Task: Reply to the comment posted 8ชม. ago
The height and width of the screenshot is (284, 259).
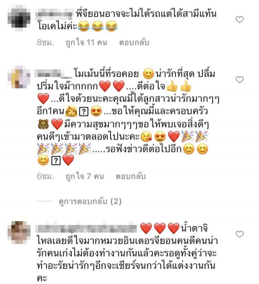Action: [x=134, y=42]
